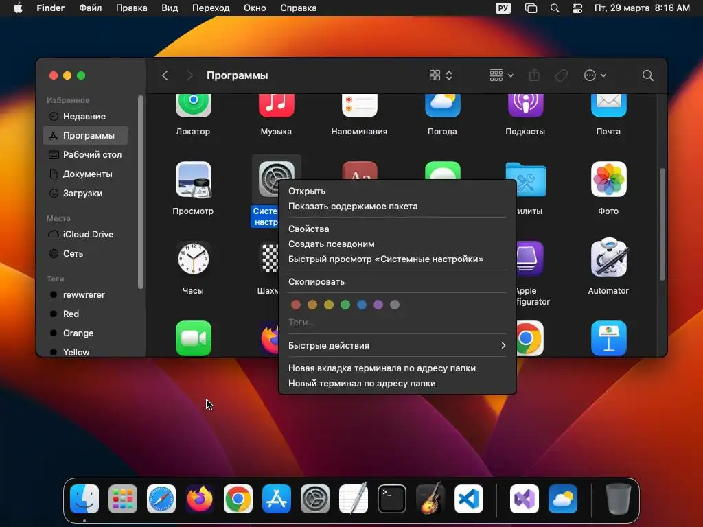Open the Погода app icon in Finder
Screen dimensions: 703x527
[442, 106]
